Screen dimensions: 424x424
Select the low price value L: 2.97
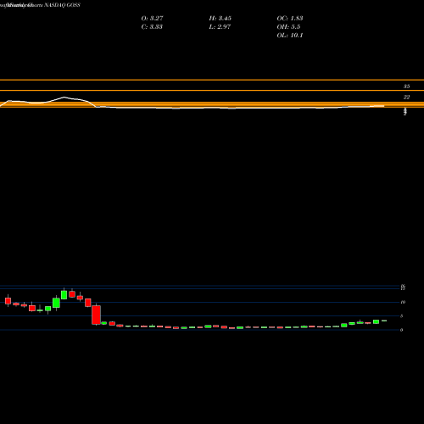coord(220,27)
